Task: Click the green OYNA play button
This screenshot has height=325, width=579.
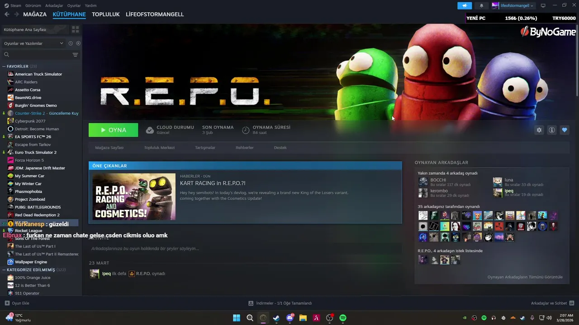Action: coord(113,130)
